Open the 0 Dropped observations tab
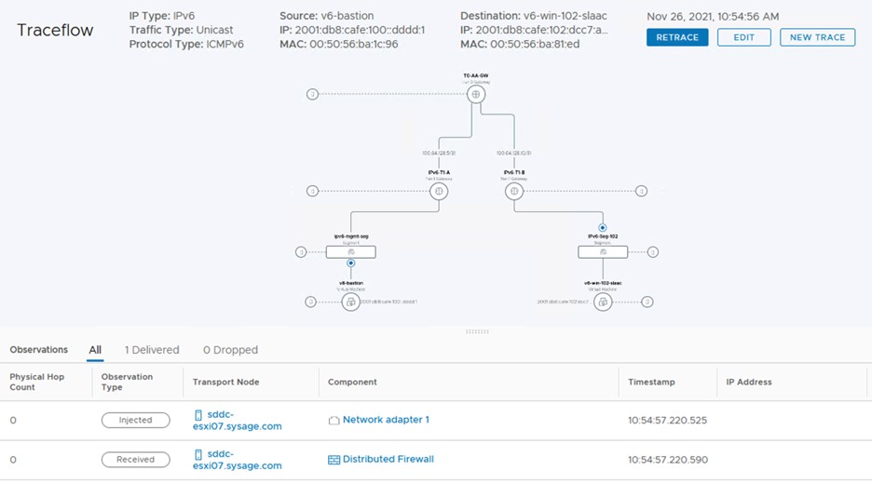The width and height of the screenshot is (872, 484). 230,350
